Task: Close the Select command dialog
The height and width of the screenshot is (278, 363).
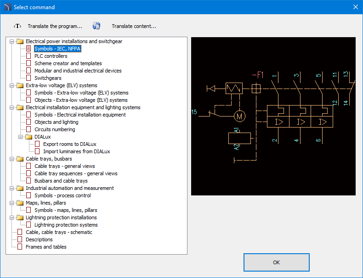Action: 355,7
